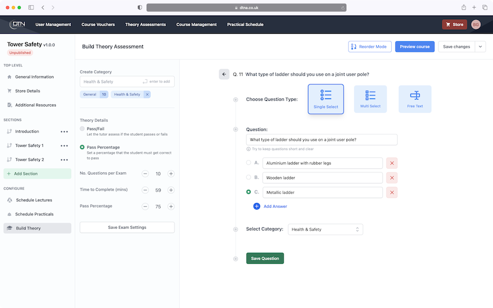
Task: Toggle browser sidebar icon
Action: tap(31, 8)
